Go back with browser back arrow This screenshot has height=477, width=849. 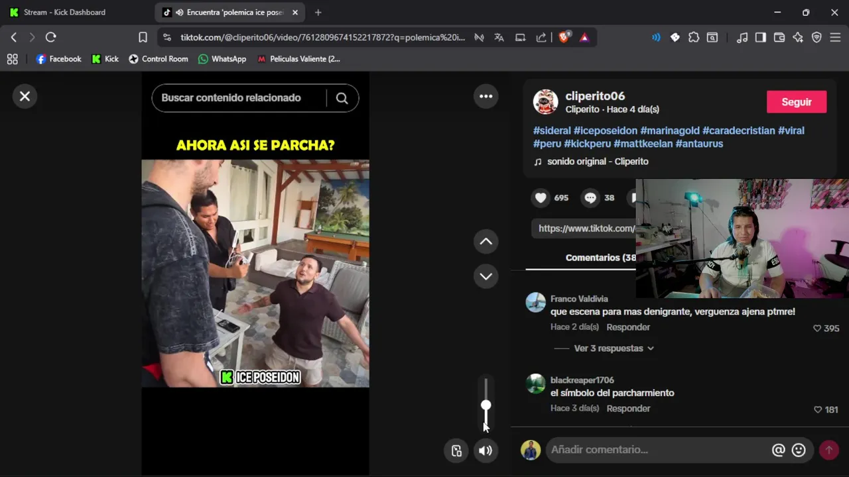point(14,38)
